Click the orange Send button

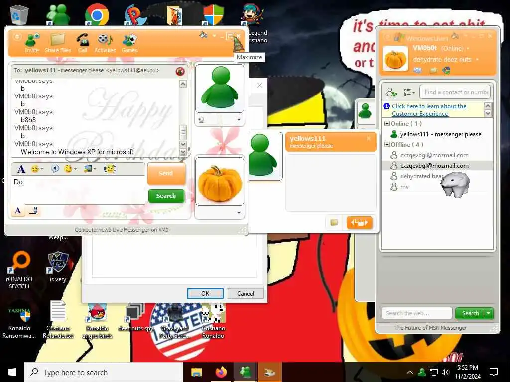166,173
